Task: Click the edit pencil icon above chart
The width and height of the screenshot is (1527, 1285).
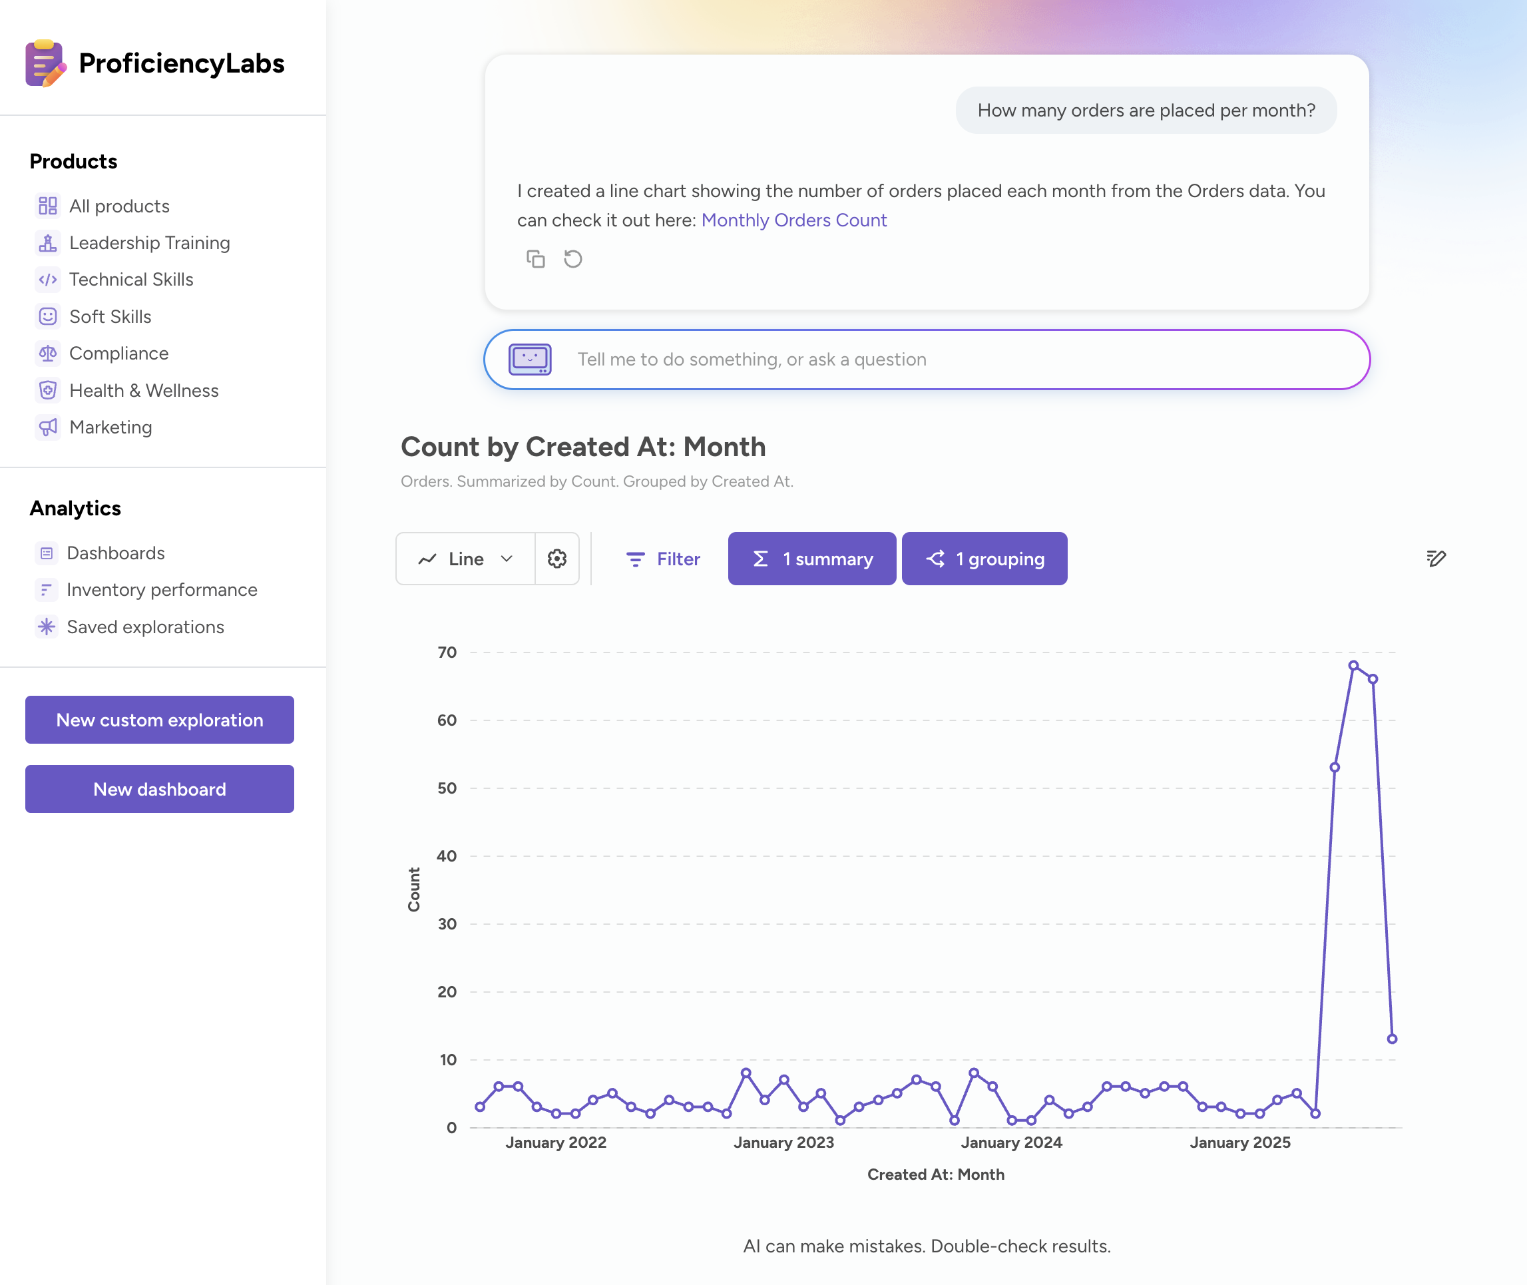Action: coord(1435,559)
